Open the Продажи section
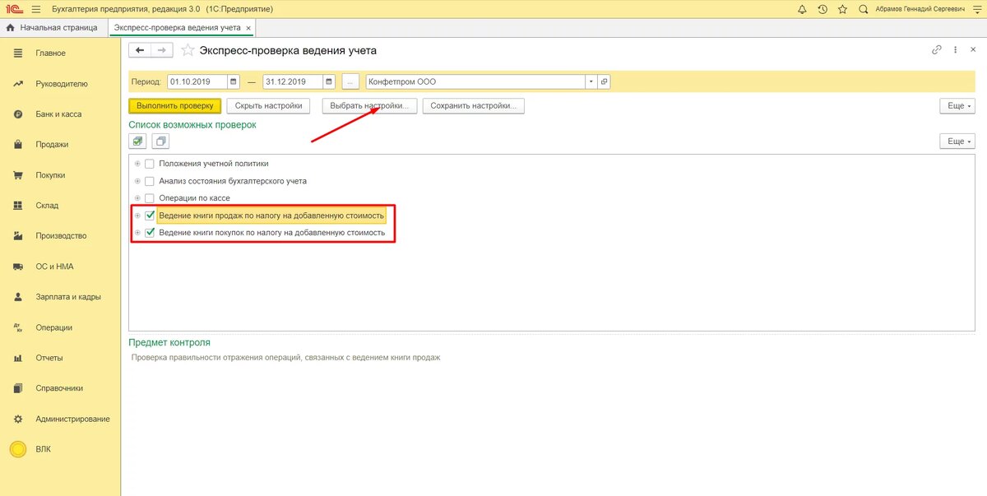This screenshot has height=496, width=987. [52, 145]
